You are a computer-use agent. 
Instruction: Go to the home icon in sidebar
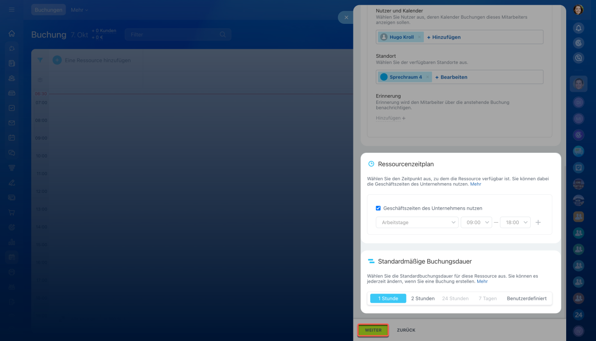(x=12, y=34)
